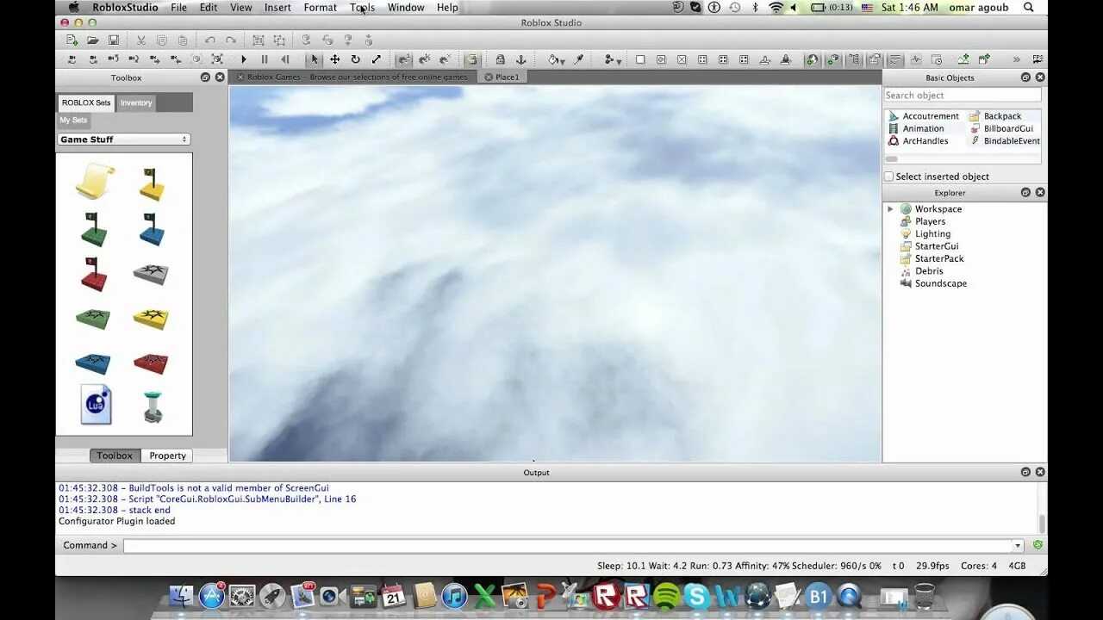1103x620 pixels.
Task: Click the terrain icon with green plus
Action: pyautogui.click(x=963, y=59)
